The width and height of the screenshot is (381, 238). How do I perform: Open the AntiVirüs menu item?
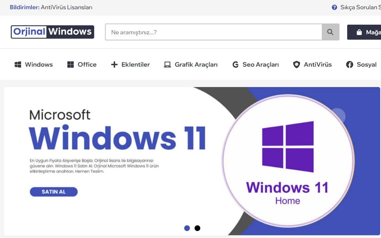[x=313, y=64]
